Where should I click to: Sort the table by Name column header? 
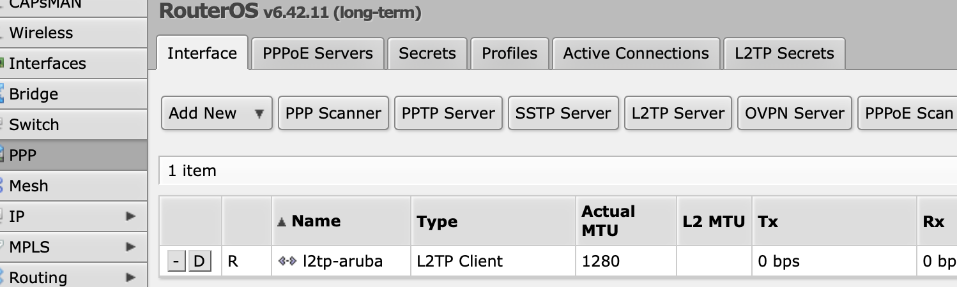pos(316,221)
